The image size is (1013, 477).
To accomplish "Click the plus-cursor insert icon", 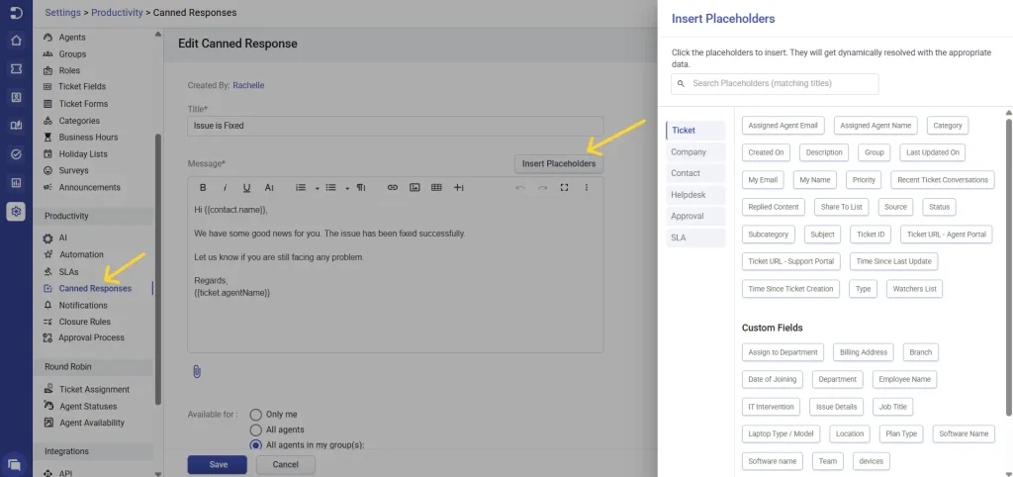I will (459, 187).
